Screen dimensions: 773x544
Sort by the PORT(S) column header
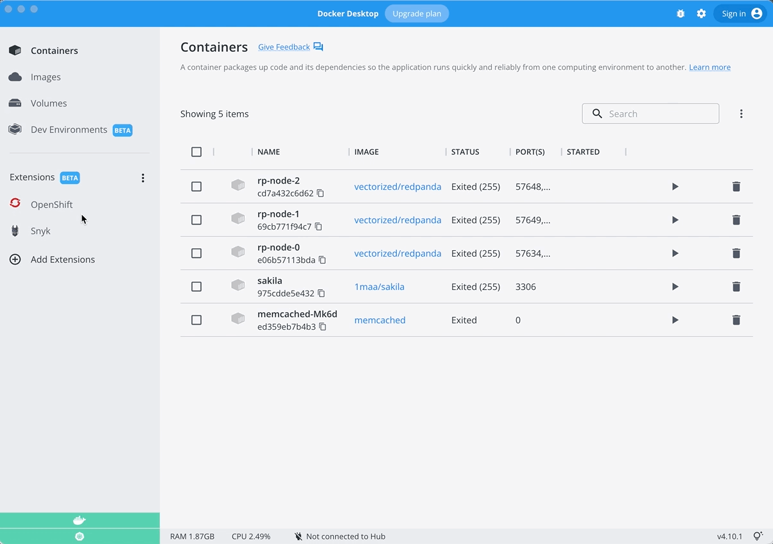530,152
